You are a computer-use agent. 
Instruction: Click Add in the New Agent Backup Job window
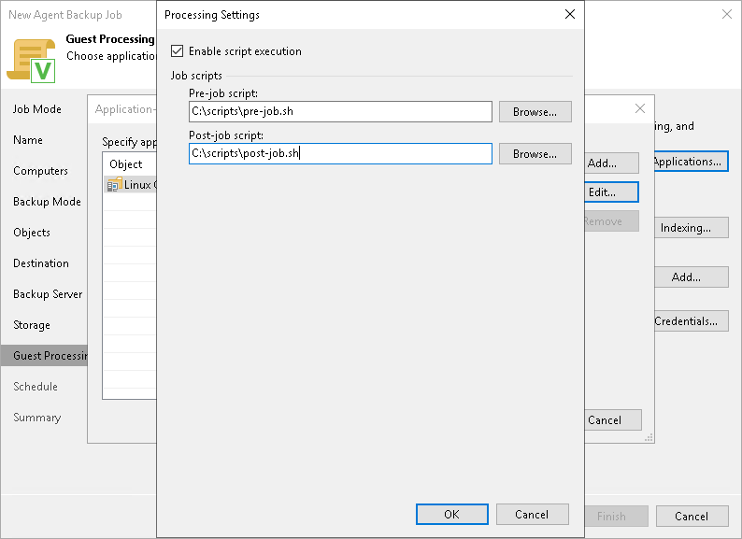(692, 277)
